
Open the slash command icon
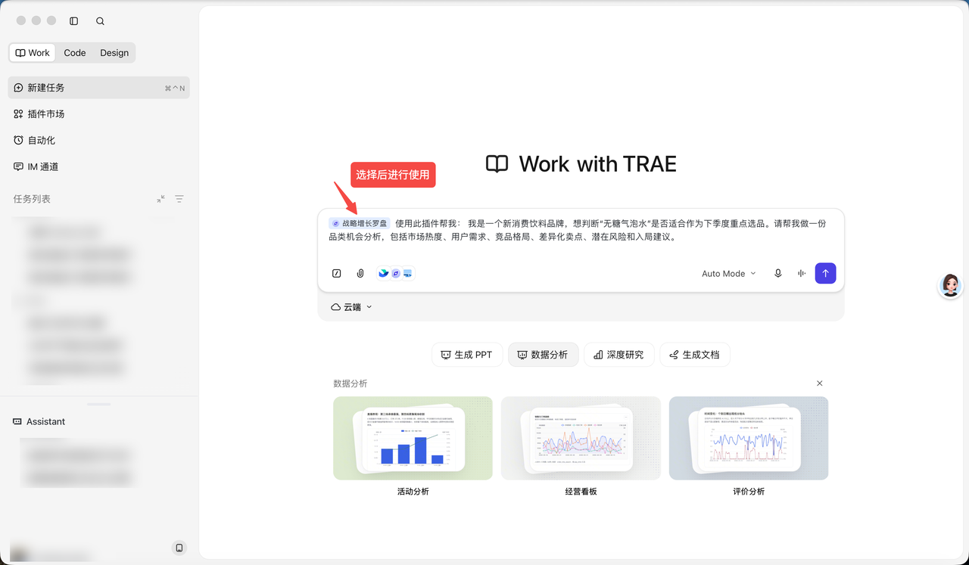337,274
